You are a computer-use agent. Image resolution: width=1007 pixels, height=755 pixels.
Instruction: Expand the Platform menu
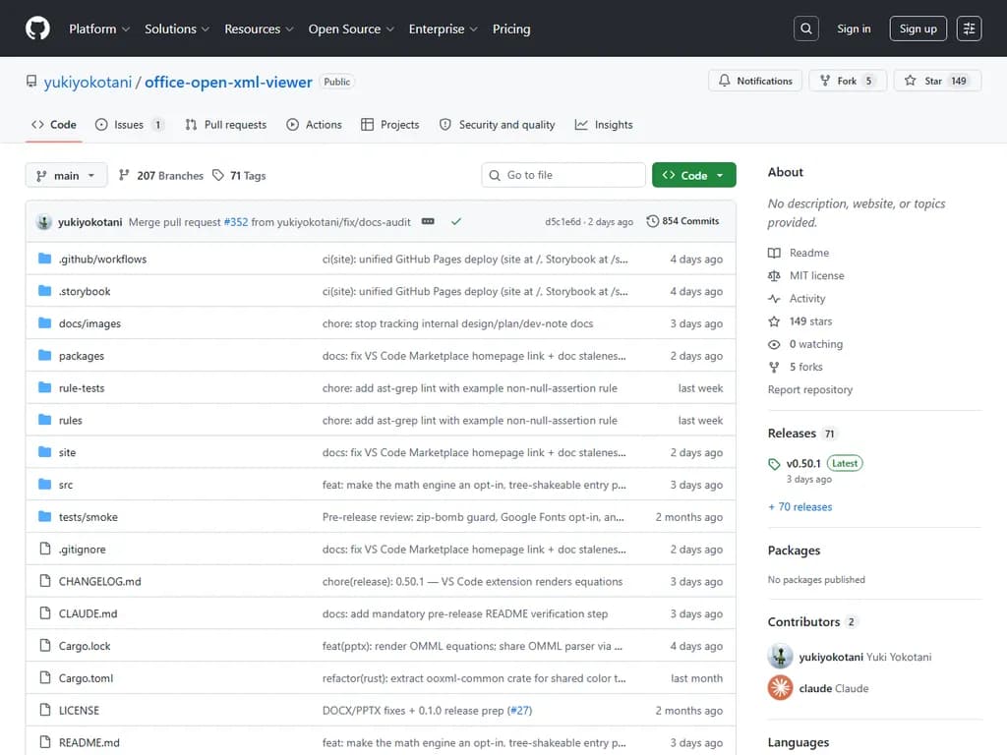(x=99, y=29)
